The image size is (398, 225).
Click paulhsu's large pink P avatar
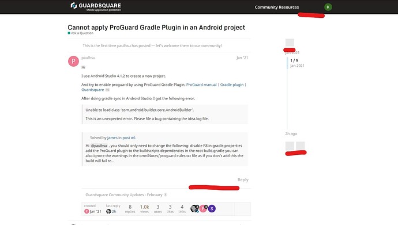coord(73,61)
